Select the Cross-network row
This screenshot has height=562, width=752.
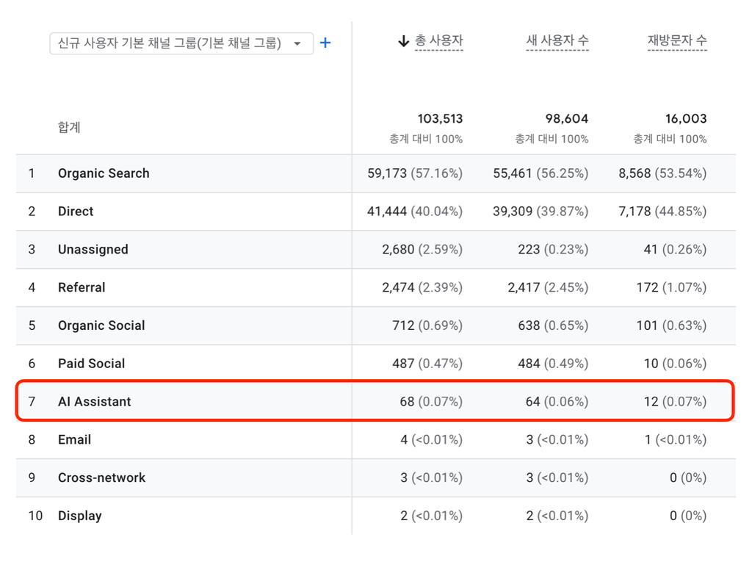coord(376,478)
